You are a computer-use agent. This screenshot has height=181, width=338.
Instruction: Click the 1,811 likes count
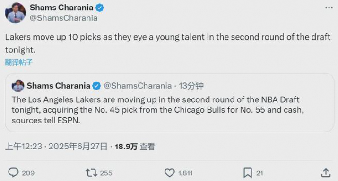[x=185, y=173]
